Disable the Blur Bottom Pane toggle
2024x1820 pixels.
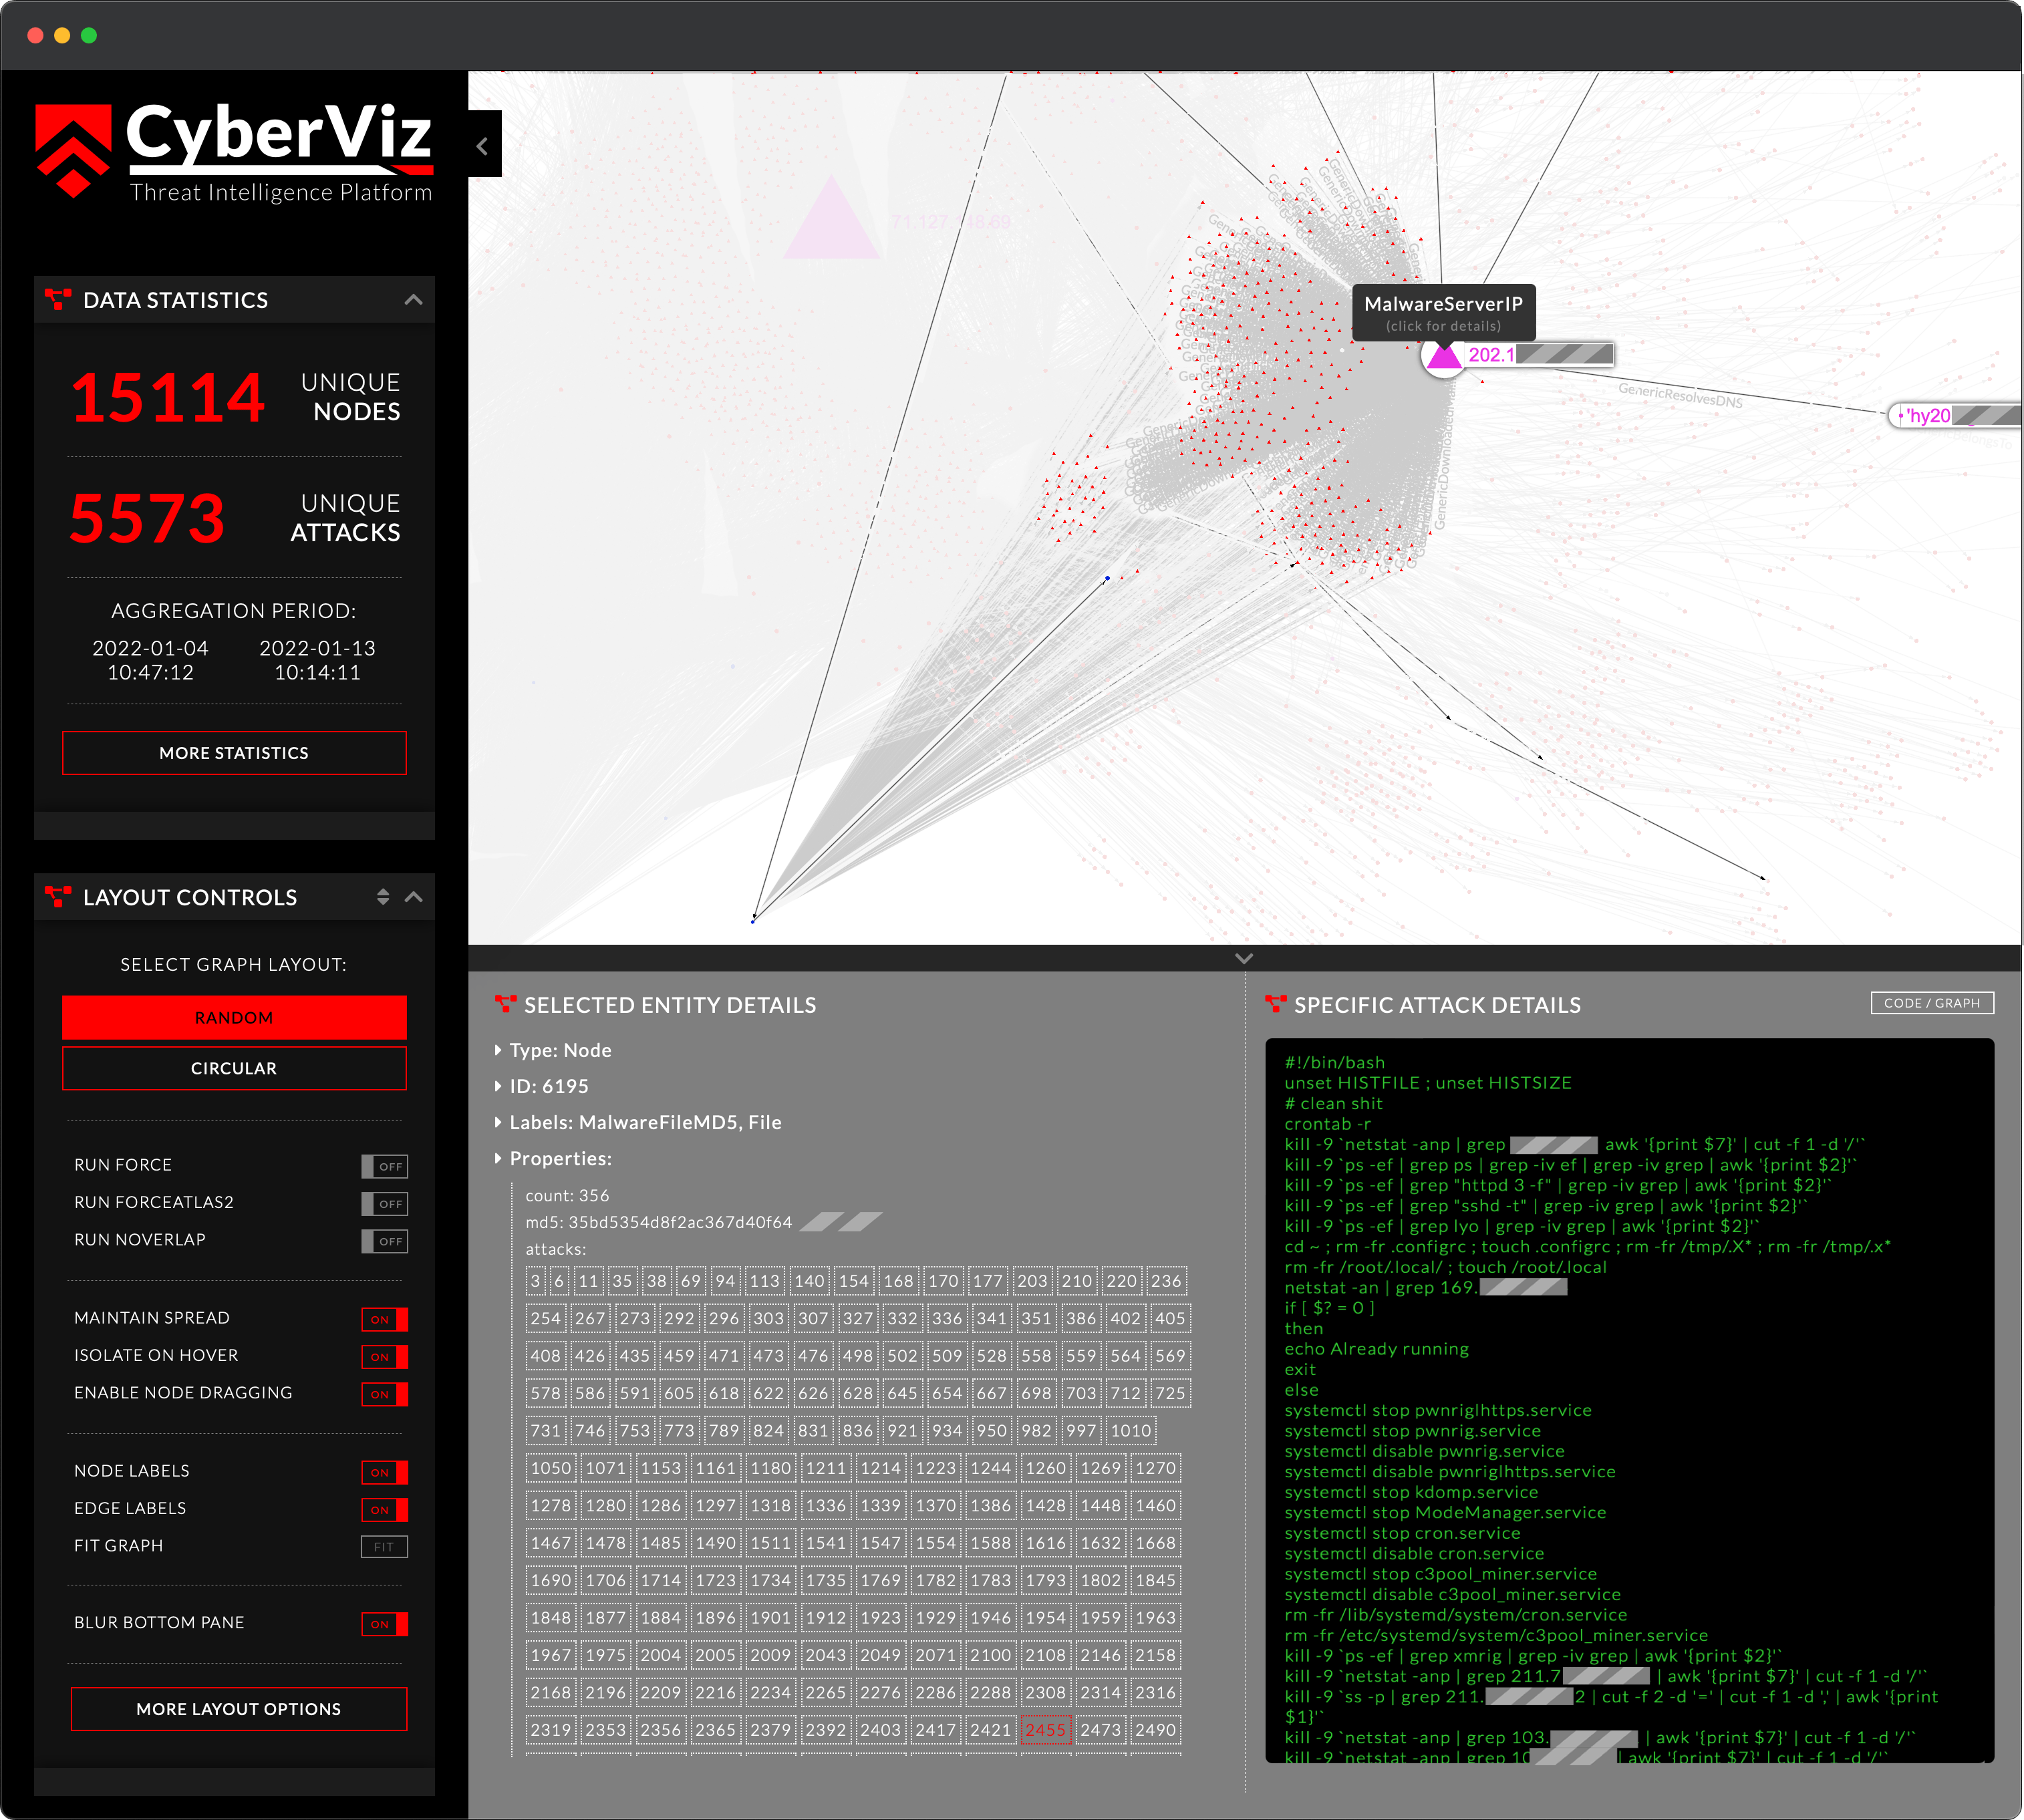[x=384, y=1624]
